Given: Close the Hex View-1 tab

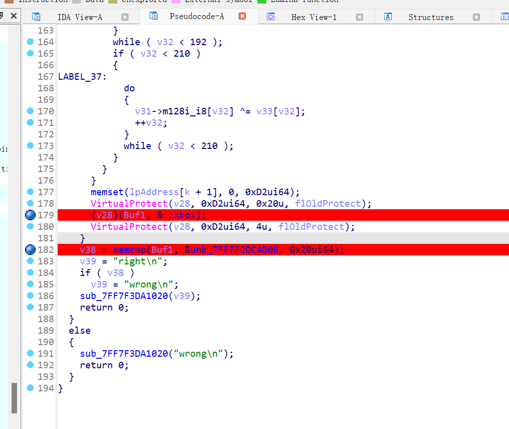Looking at the screenshot, I should pyautogui.click(x=359, y=17).
